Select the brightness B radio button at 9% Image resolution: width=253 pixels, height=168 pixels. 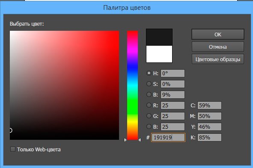click(x=149, y=94)
